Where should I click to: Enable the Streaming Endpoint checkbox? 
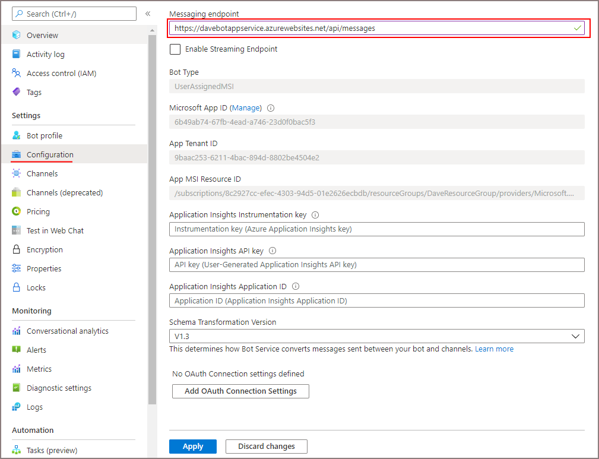coord(175,49)
